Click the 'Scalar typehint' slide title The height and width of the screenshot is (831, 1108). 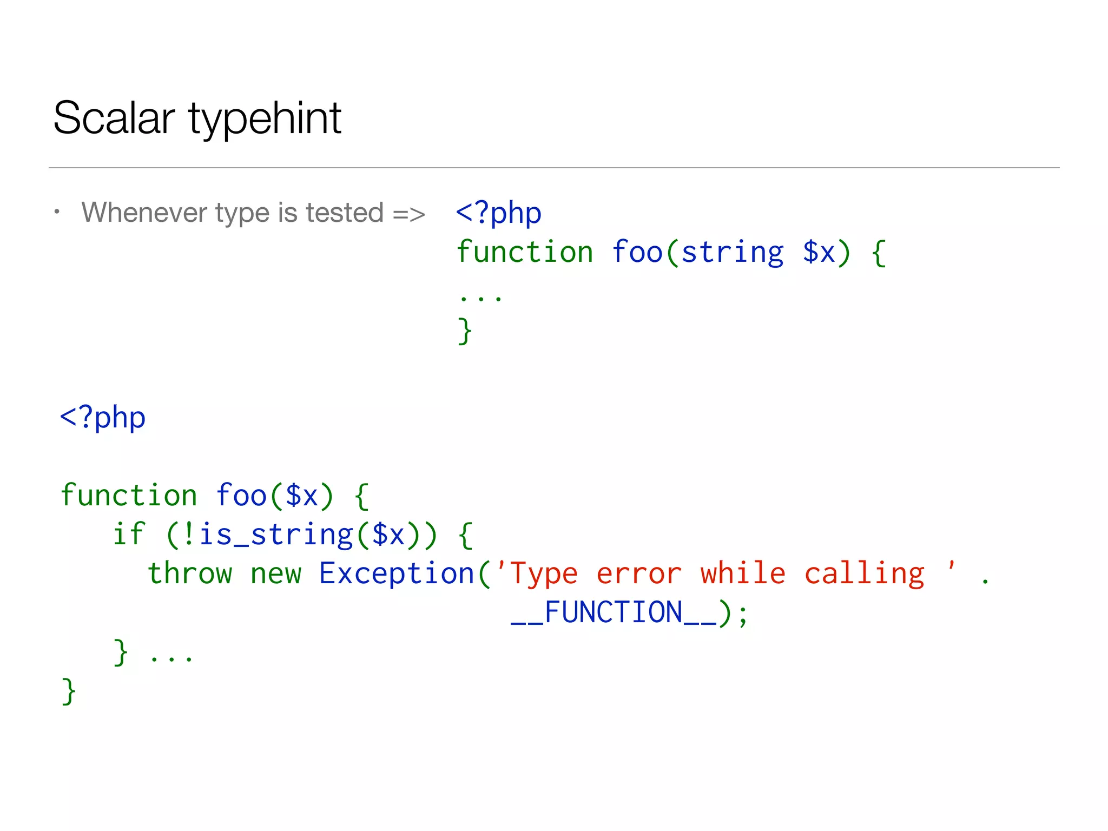point(197,118)
